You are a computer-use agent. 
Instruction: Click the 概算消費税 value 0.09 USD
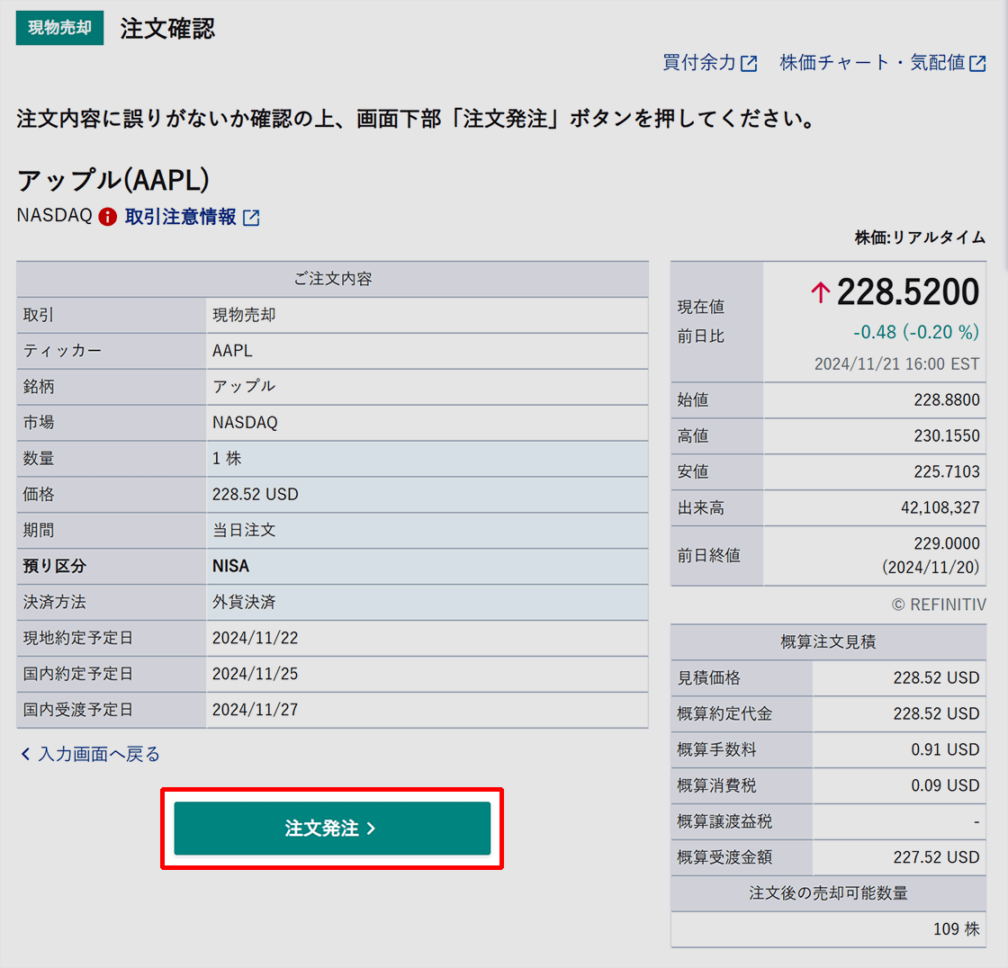(x=945, y=785)
